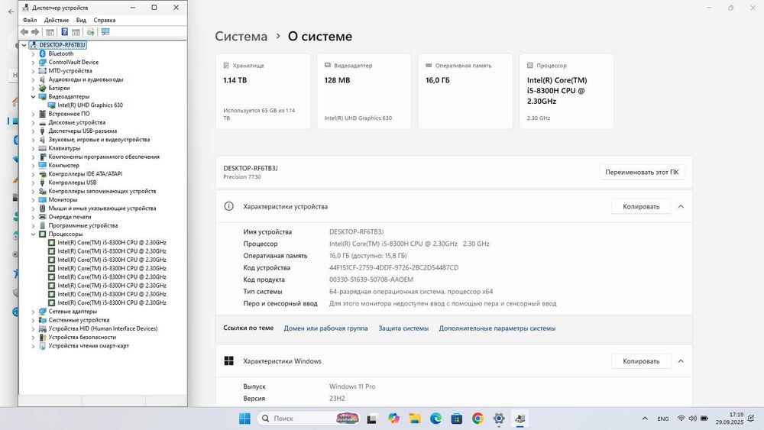The height and width of the screenshot is (430, 764).
Task: Click Копировать for device specifications
Action: [x=641, y=206]
